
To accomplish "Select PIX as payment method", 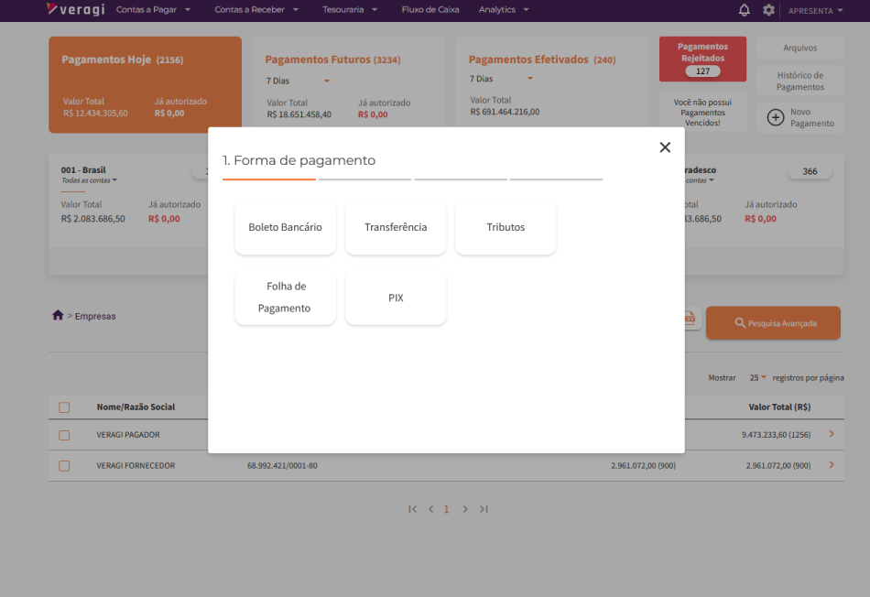I will [396, 298].
